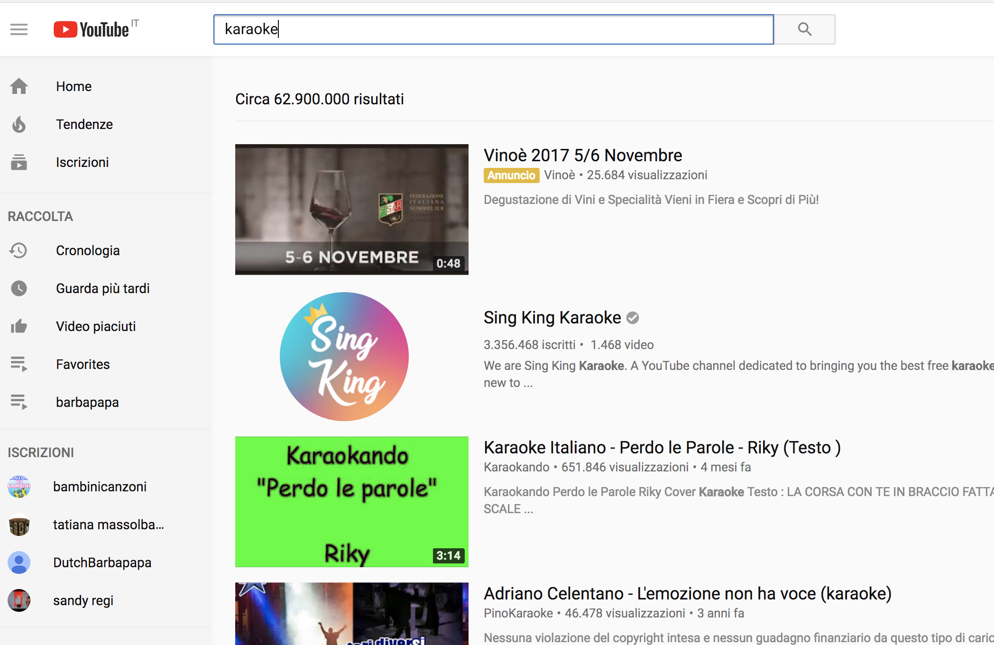Viewport: 994px width, 645px height.
Task: Click the Cronologia history icon
Action: click(18, 250)
